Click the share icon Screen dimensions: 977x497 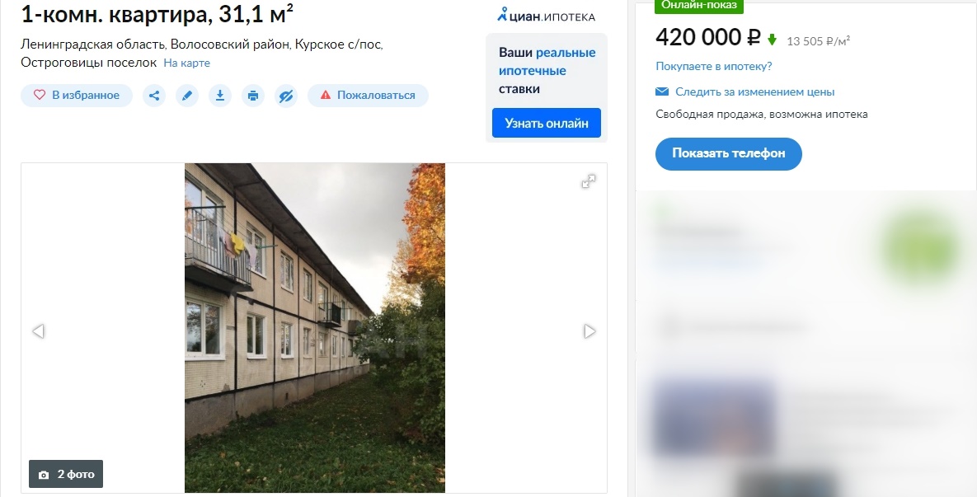(154, 96)
